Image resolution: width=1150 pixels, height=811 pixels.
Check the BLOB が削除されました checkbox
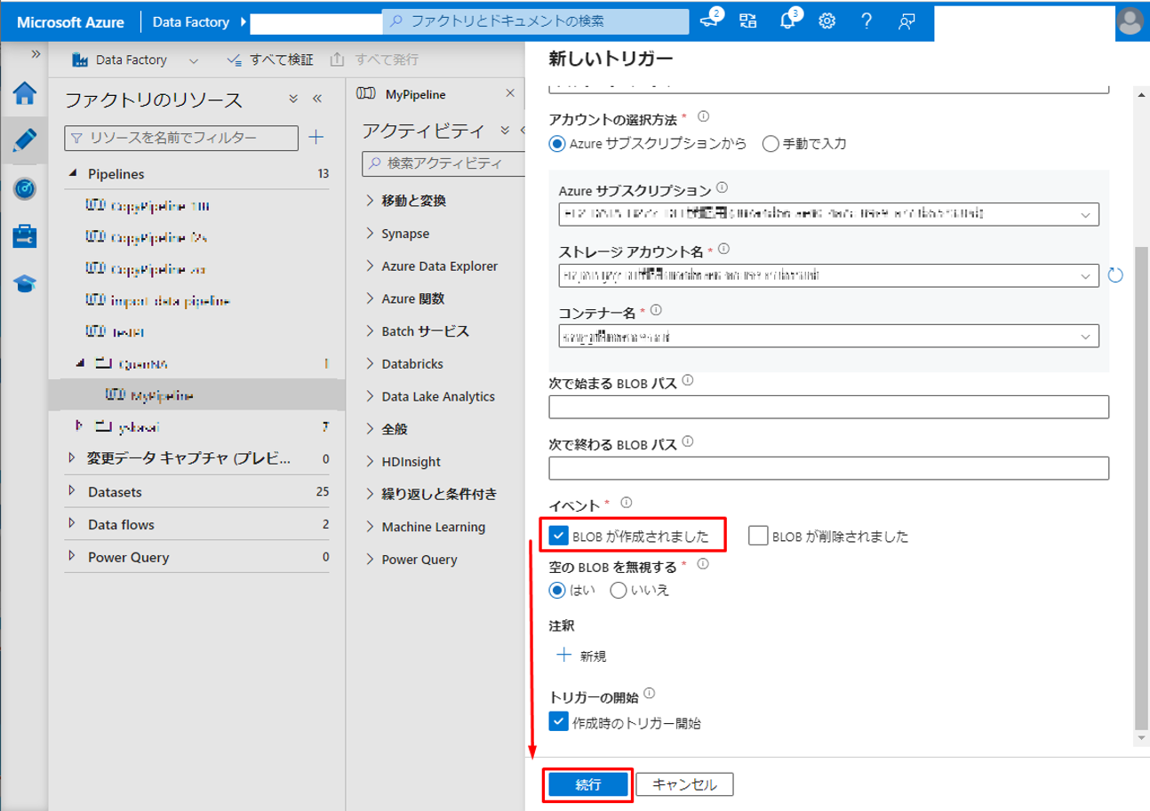(x=758, y=536)
